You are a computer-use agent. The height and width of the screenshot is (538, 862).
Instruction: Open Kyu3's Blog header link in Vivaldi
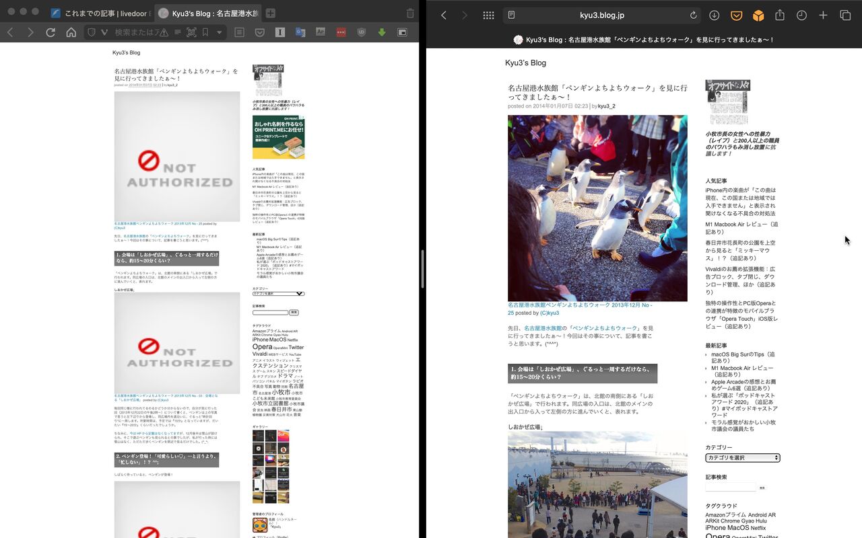pyautogui.click(x=127, y=52)
